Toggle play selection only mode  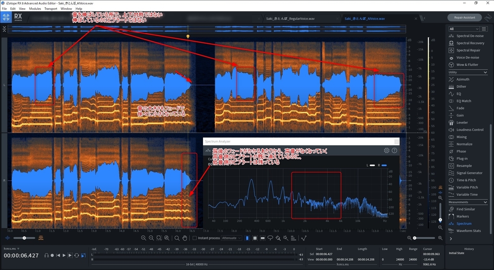(70, 255)
